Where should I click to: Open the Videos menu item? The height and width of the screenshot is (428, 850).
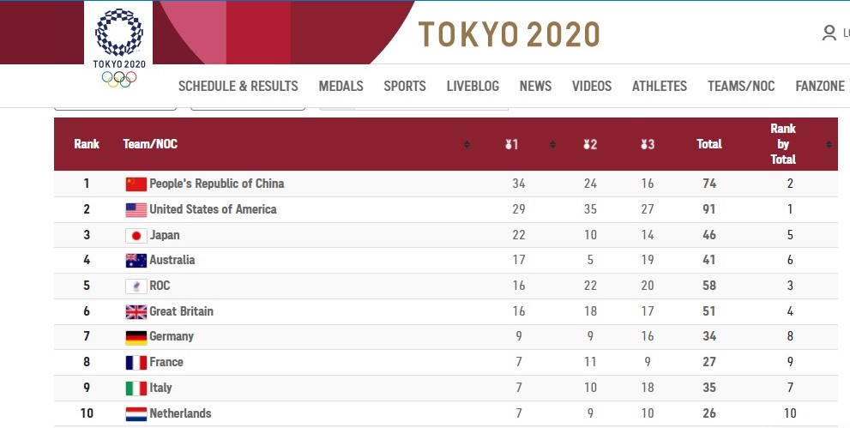tap(592, 86)
